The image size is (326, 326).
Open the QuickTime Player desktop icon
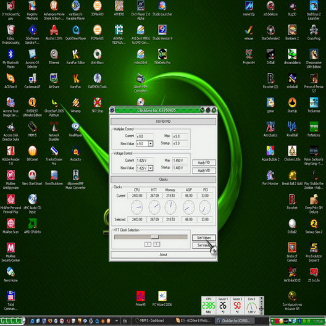click(76, 33)
